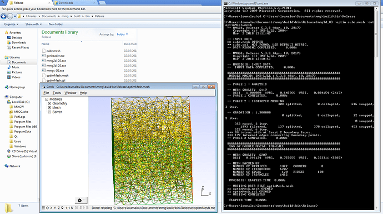Set view to X axis in Gmsh status bar
Viewport: 383px width, 214px height.
[x=51, y=208]
